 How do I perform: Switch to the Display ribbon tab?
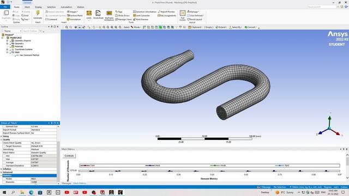coord(38,7)
